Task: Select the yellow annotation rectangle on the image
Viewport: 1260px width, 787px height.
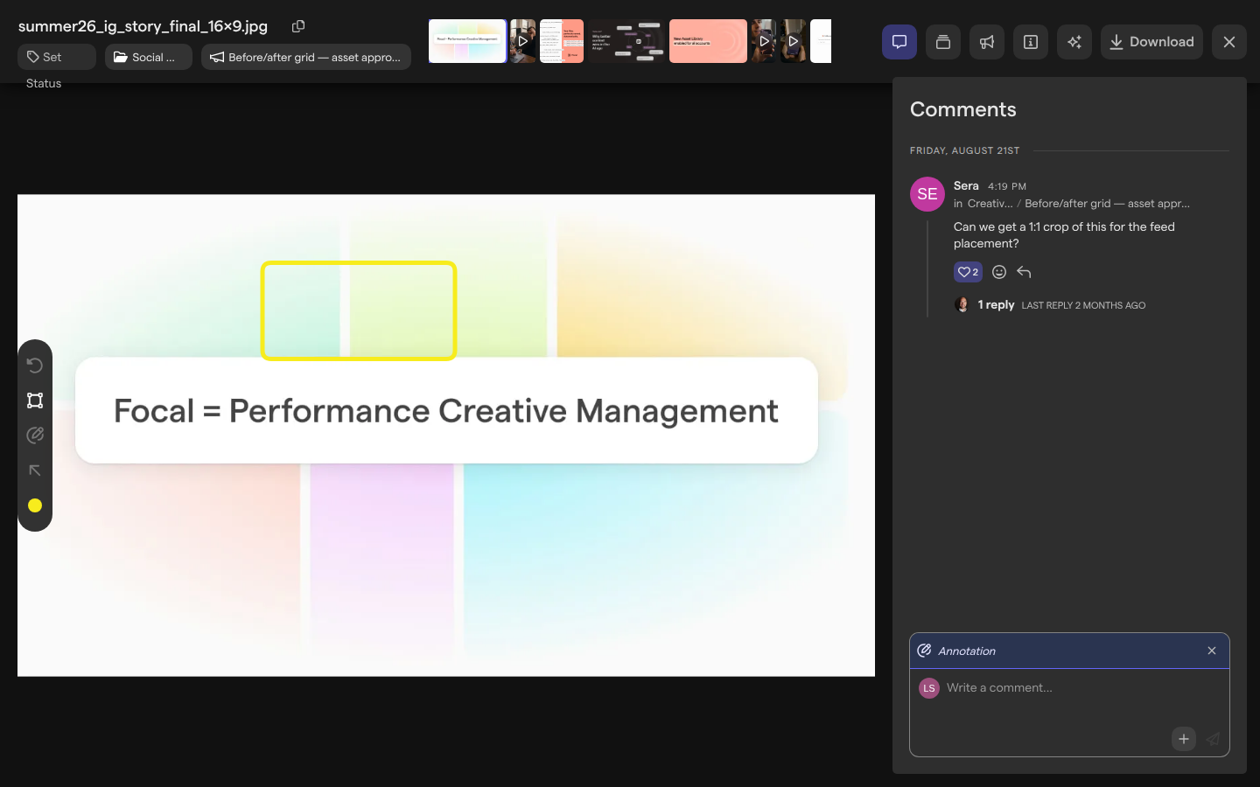Action: pyautogui.click(x=359, y=310)
